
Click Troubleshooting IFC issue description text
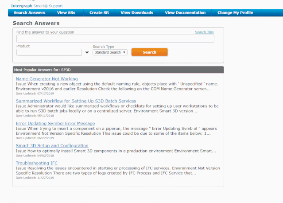(x=118, y=171)
